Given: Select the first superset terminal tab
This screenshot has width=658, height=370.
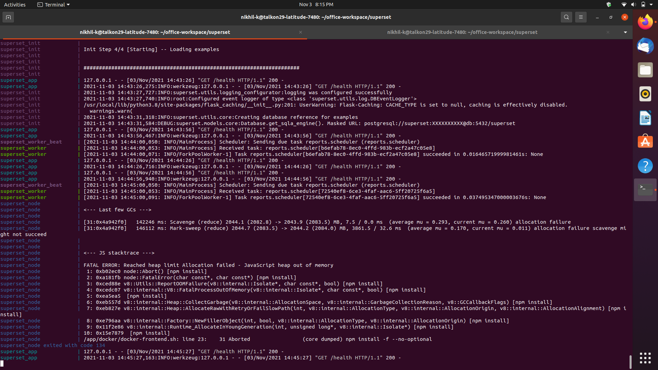Looking at the screenshot, I should [x=155, y=32].
